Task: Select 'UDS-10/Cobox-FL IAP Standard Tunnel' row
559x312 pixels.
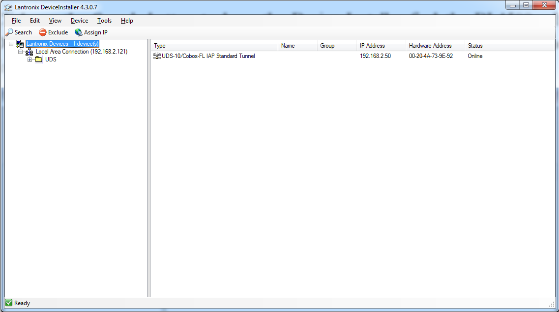Action: [x=208, y=56]
